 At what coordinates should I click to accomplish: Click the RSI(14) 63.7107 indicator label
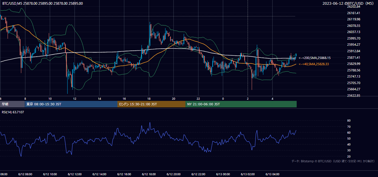[x=13, y=112]
